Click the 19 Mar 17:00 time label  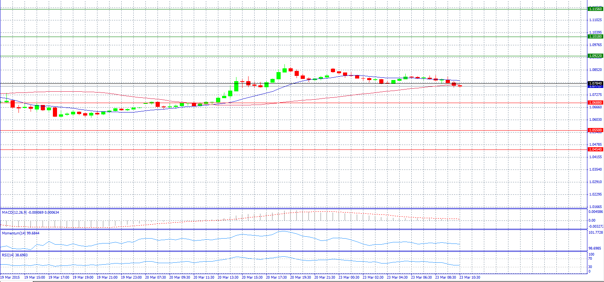tap(59, 277)
